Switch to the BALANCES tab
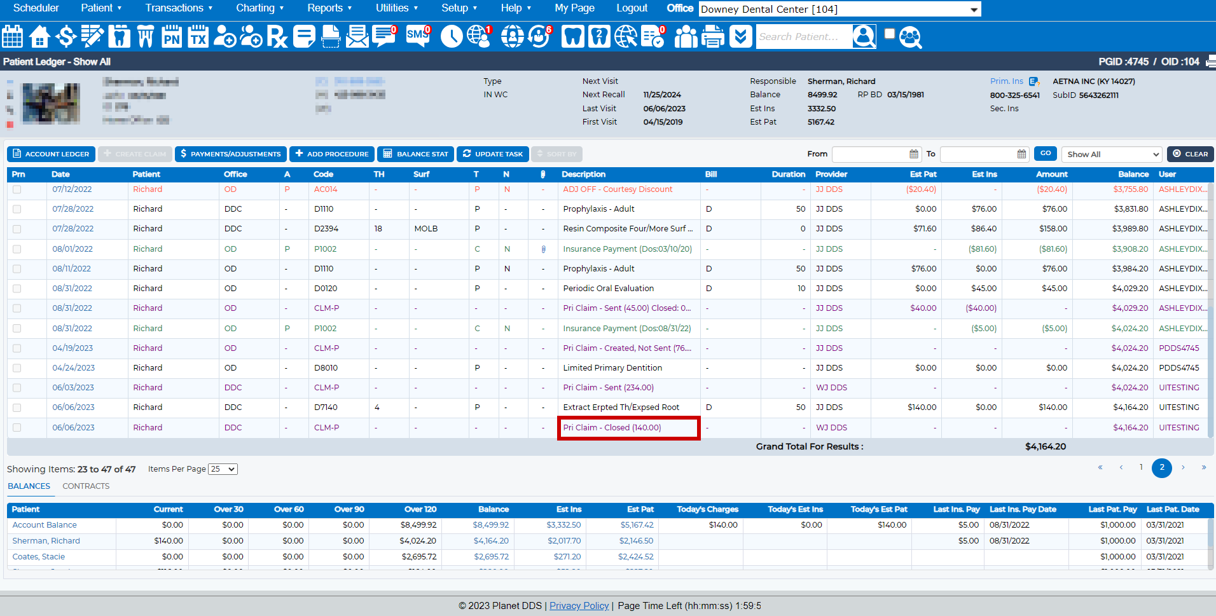The image size is (1216, 616). [29, 486]
